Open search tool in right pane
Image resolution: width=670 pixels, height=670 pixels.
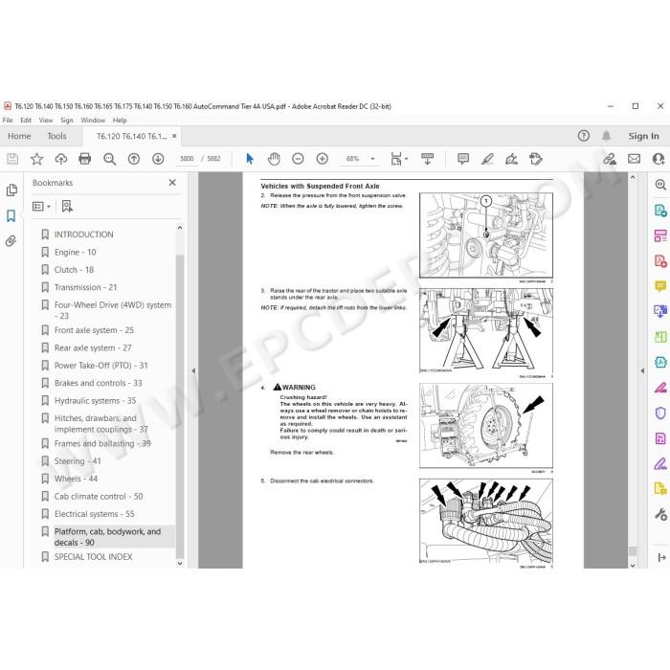(660, 185)
